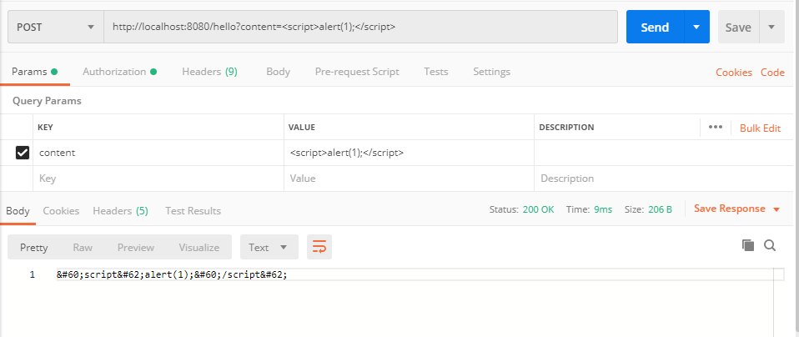Screen dimensions: 799x337
Task: Click the Query Params heading
Action: [47, 101]
